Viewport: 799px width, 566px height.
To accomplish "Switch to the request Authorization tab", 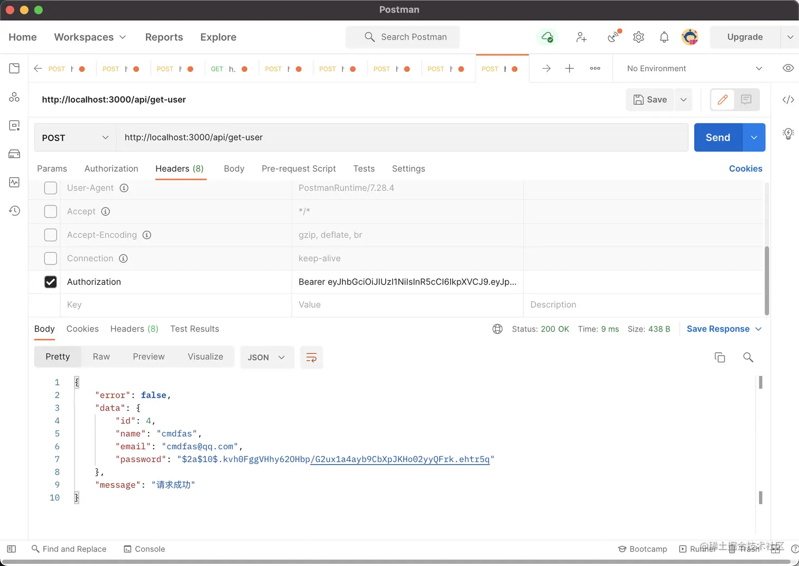I will pos(111,168).
